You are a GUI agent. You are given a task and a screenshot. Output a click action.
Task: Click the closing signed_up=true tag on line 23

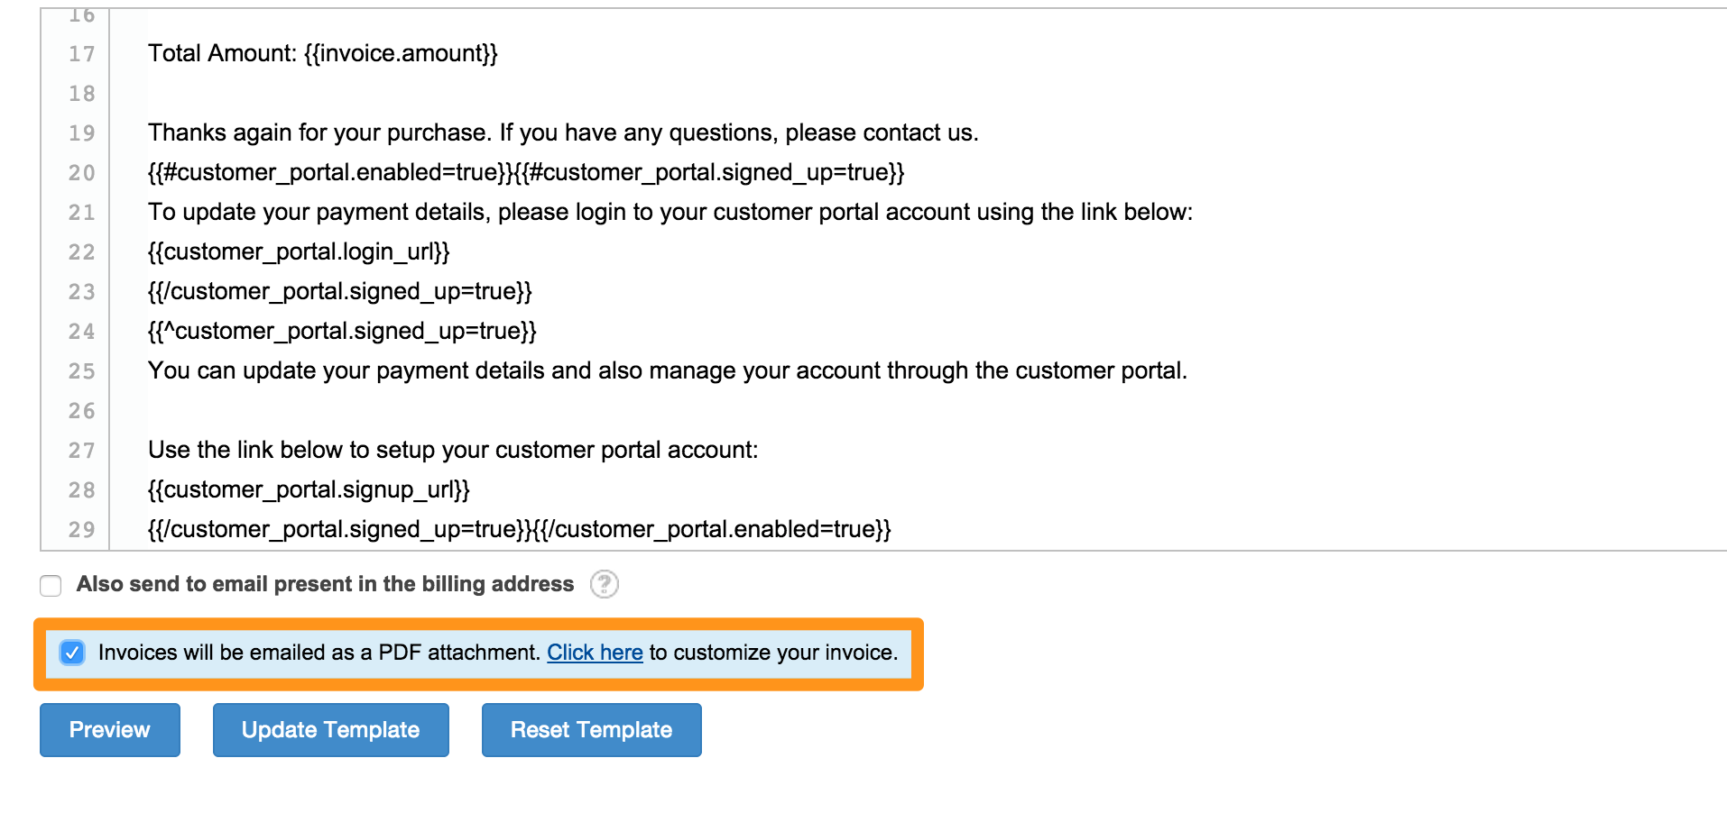pos(339,291)
